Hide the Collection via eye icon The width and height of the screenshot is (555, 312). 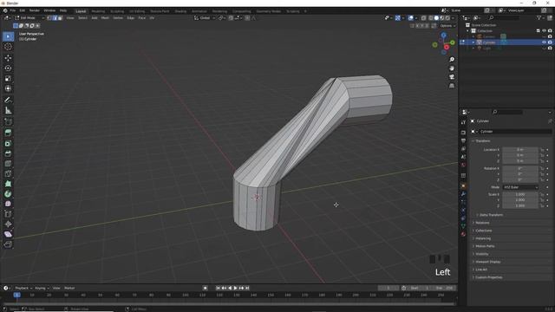[x=544, y=31]
